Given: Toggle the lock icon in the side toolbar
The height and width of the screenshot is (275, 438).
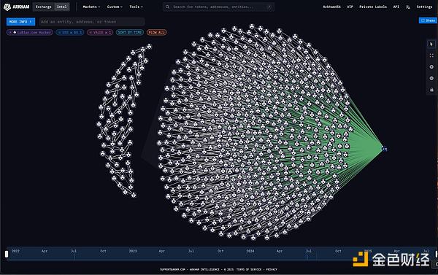Looking at the screenshot, I should click(431, 90).
